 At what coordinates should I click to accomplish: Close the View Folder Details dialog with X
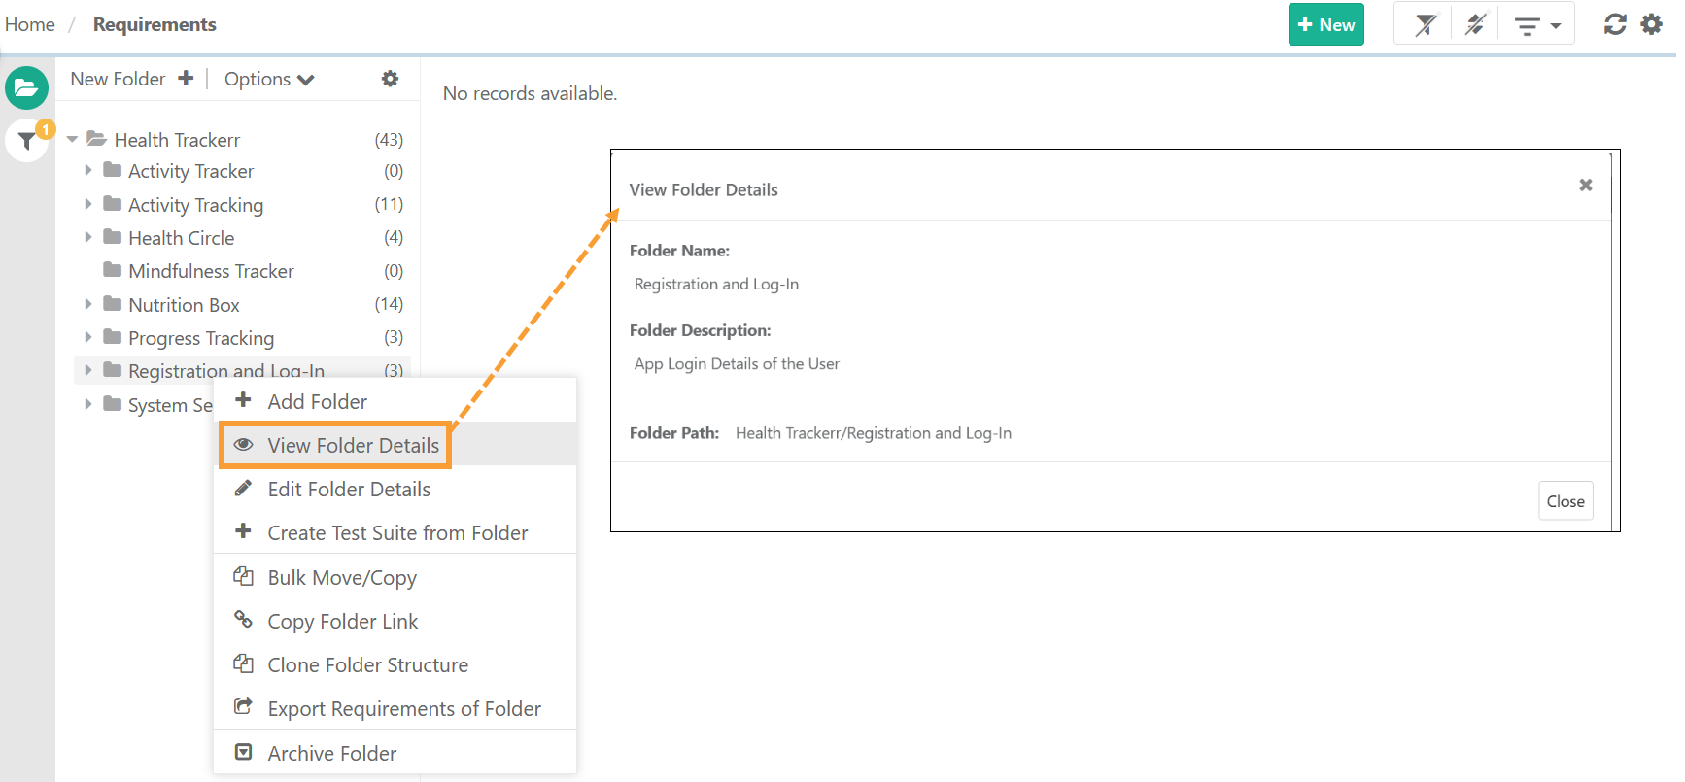point(1585,185)
